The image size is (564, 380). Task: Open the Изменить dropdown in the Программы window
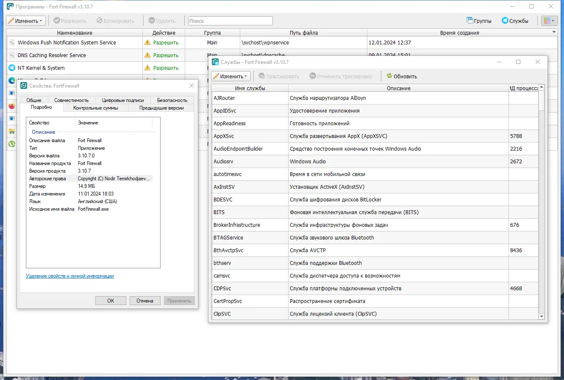pos(26,20)
